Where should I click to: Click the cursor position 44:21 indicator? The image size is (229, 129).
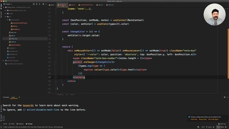click(203, 127)
